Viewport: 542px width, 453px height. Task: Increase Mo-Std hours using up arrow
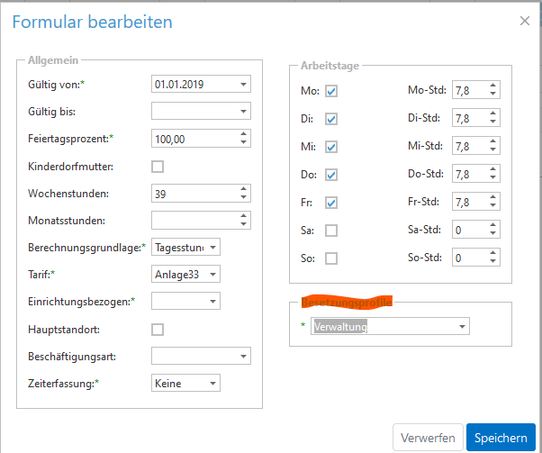click(492, 86)
